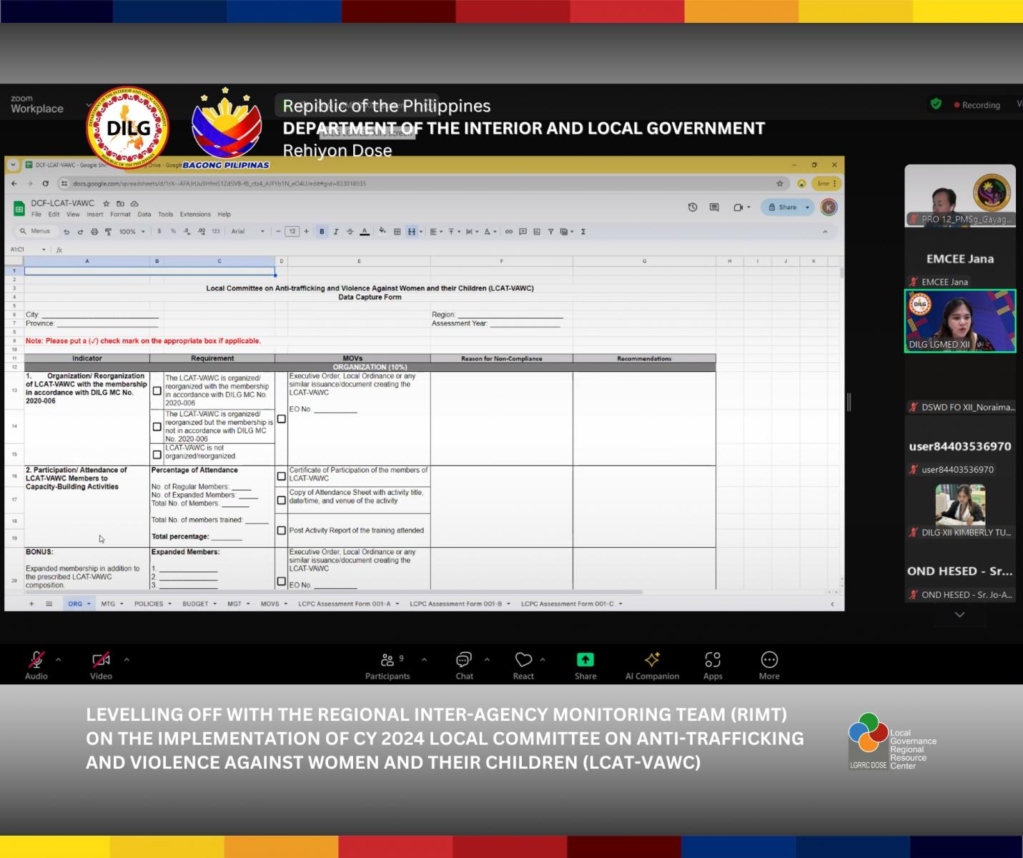Click the insert chart icon
Viewport: 1023px width, 858px height.
[x=537, y=232]
